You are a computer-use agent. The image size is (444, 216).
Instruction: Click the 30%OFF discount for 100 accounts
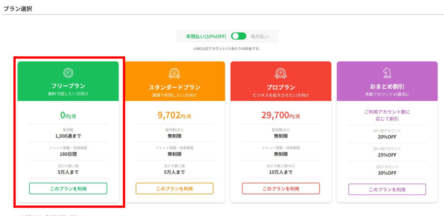387,173
